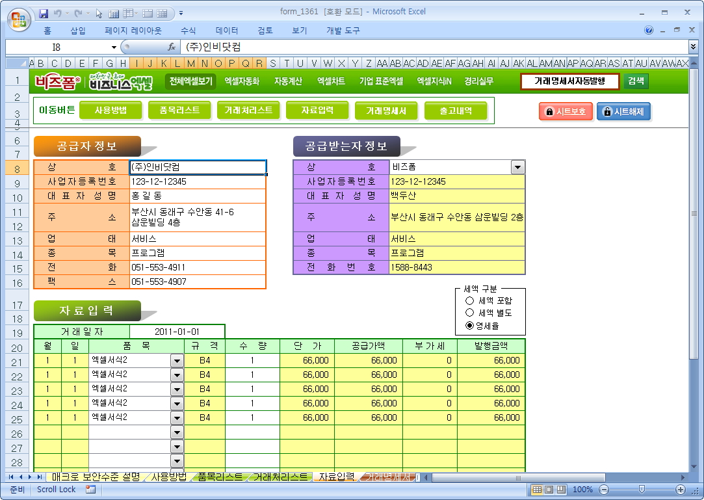Select the 세액 포함 radio button
704x500 pixels.
(470, 300)
